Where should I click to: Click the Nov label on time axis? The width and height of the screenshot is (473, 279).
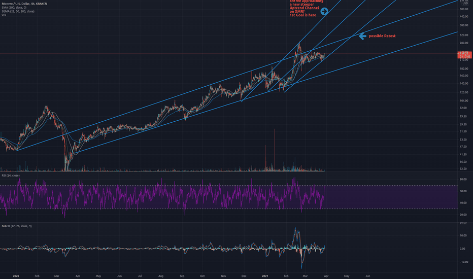[x=223, y=276]
